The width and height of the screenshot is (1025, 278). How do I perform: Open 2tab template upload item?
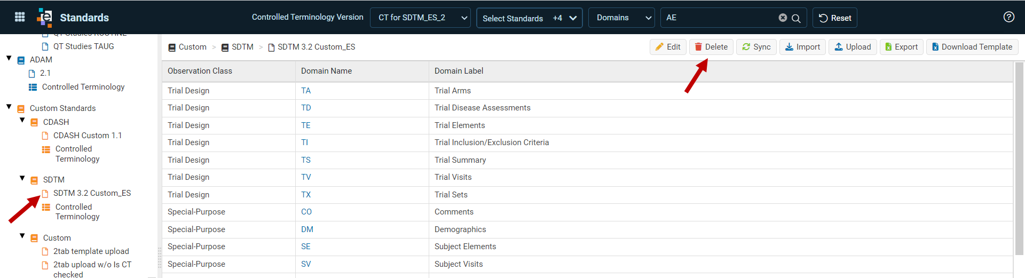click(91, 251)
